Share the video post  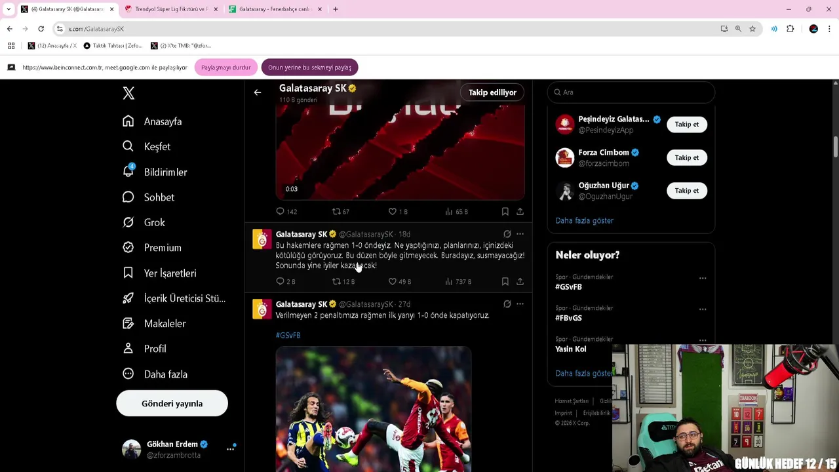click(x=520, y=211)
